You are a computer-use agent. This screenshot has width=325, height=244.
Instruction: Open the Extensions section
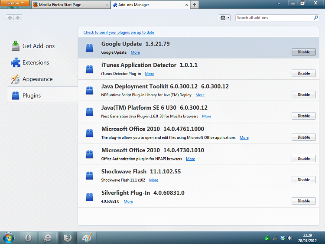point(30,62)
